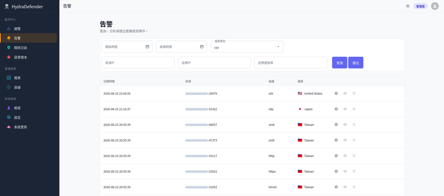Click the 目標連接埠 input field
This screenshot has height=196, width=444.
coord(291,63)
